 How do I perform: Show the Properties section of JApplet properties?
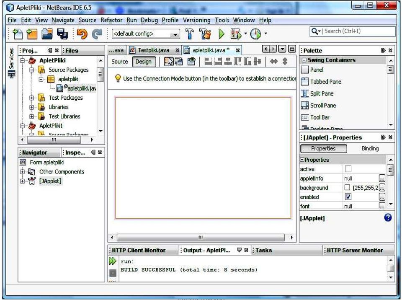323,148
